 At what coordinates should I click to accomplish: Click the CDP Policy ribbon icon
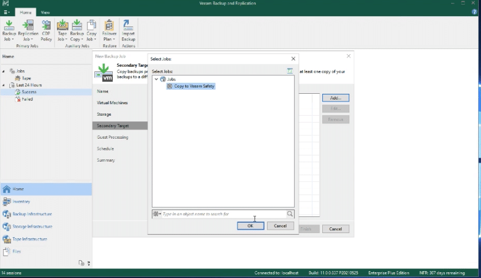46,31
